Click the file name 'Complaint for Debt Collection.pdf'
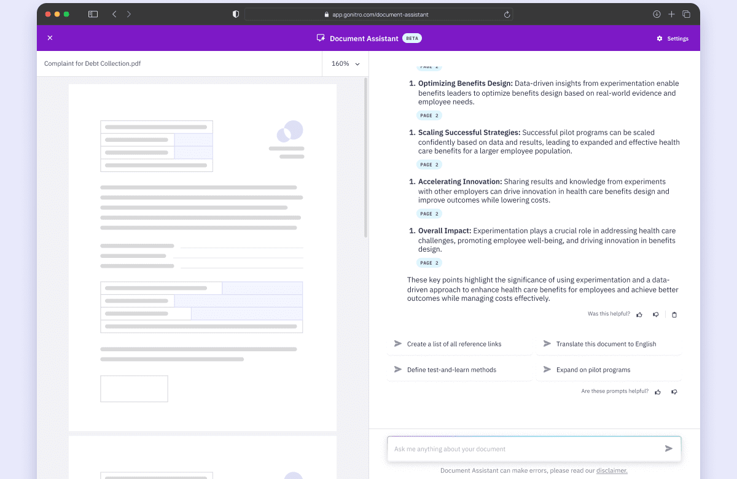The image size is (737, 479). click(93, 64)
